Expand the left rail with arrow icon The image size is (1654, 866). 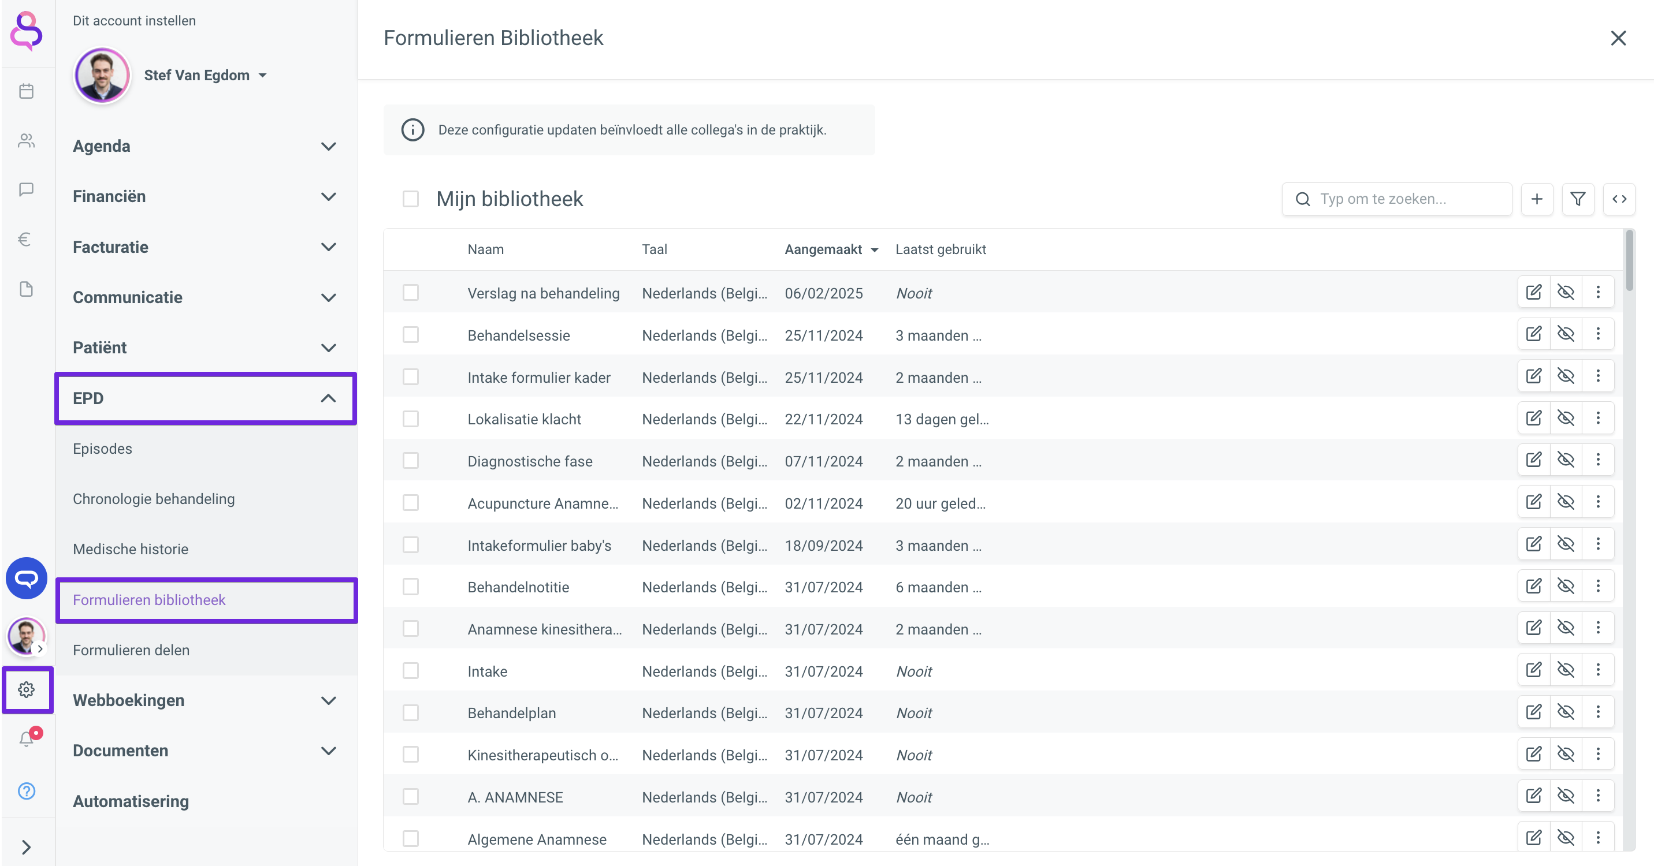[x=27, y=847]
